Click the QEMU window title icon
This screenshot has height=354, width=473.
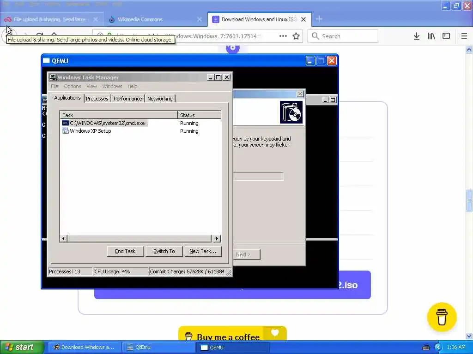[x=46, y=60]
